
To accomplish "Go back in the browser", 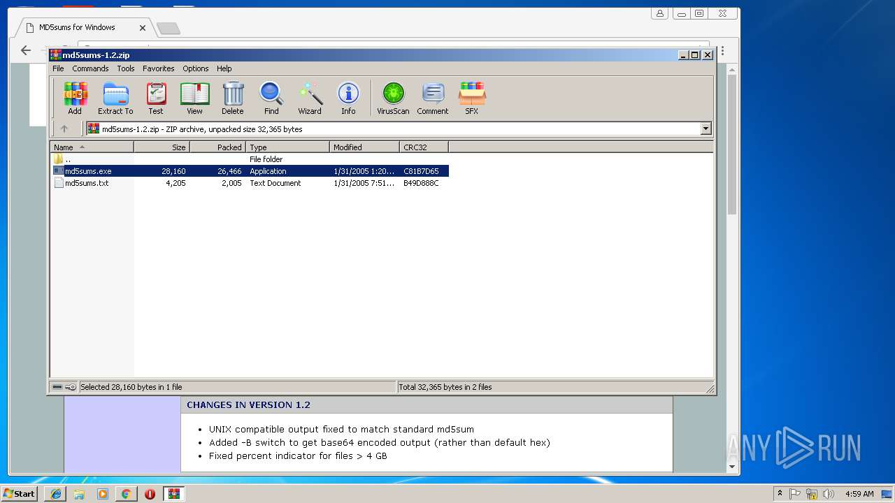I will [x=26, y=50].
